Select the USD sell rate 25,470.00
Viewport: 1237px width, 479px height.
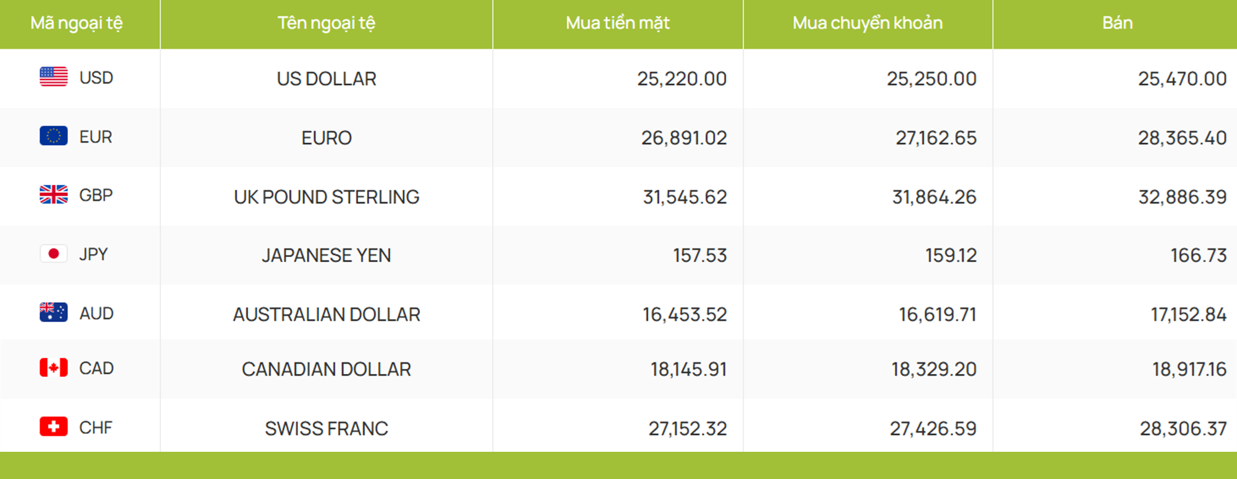[1183, 79]
